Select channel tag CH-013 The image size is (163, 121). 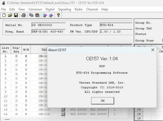pyautogui.click(x=44, y=109)
